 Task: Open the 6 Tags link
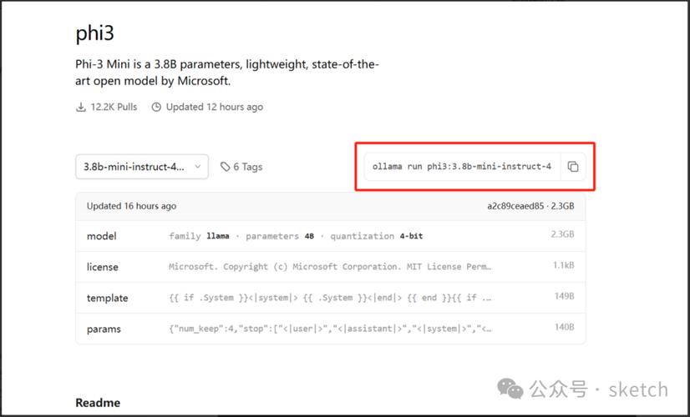(241, 167)
